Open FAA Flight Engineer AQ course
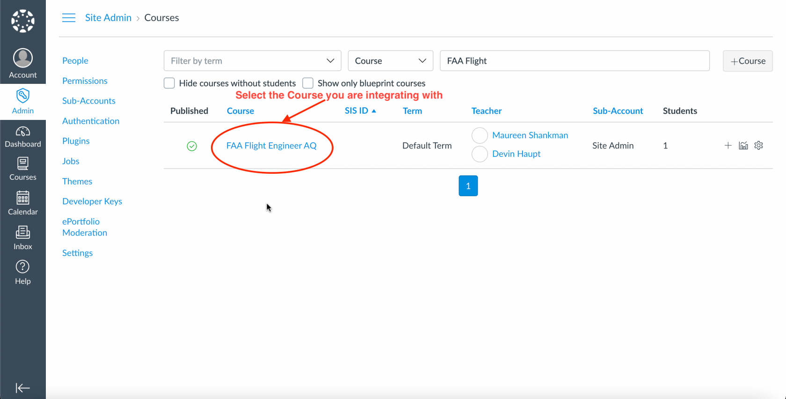This screenshot has height=399, width=786. (x=271, y=146)
